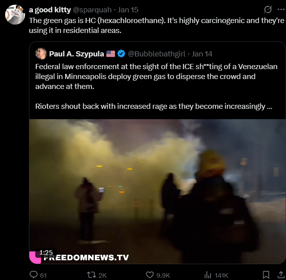Image resolution: width=286 pixels, height=280 pixels.
Task: Click the 1:25 video duration badge
Action: 46,253
